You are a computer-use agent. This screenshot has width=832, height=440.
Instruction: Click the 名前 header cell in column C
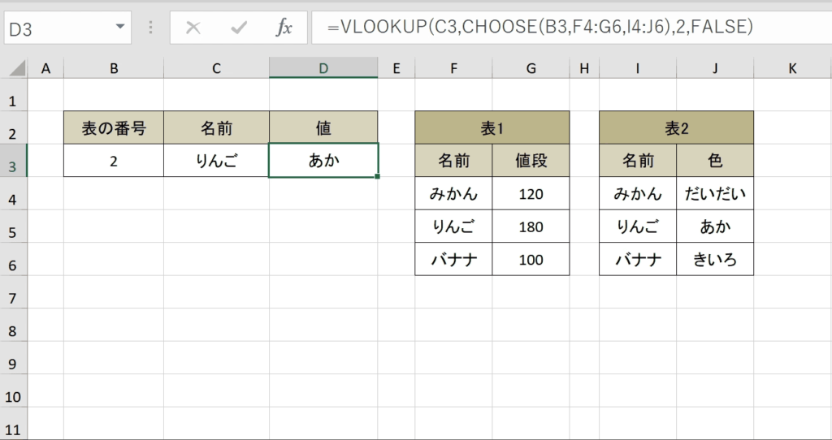216,127
